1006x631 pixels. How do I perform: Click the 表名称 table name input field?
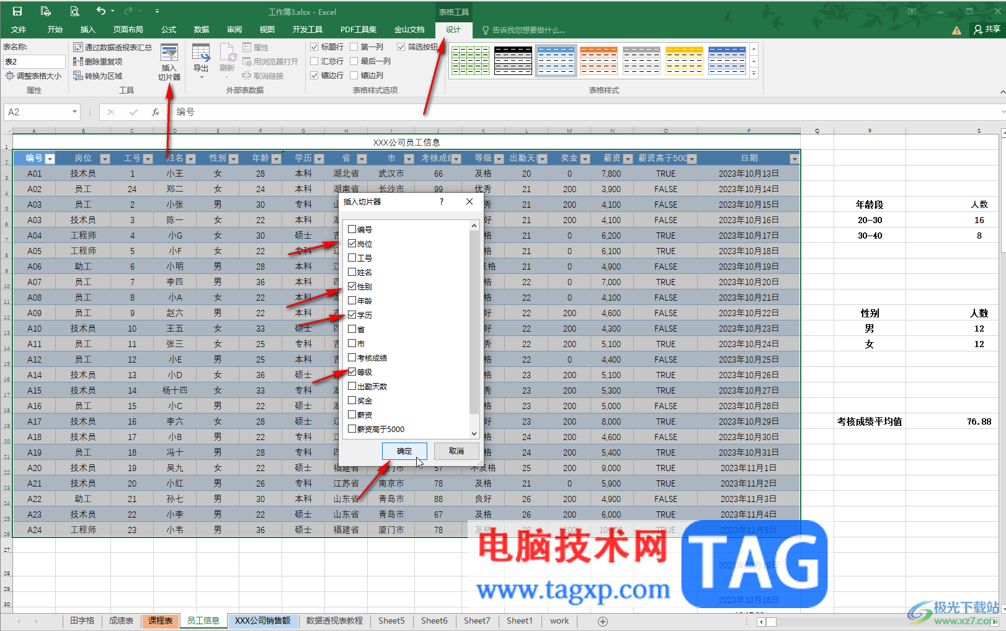coord(34,61)
